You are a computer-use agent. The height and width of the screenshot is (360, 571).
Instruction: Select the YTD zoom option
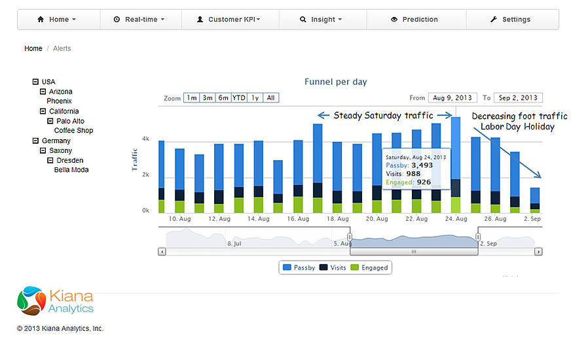point(239,98)
